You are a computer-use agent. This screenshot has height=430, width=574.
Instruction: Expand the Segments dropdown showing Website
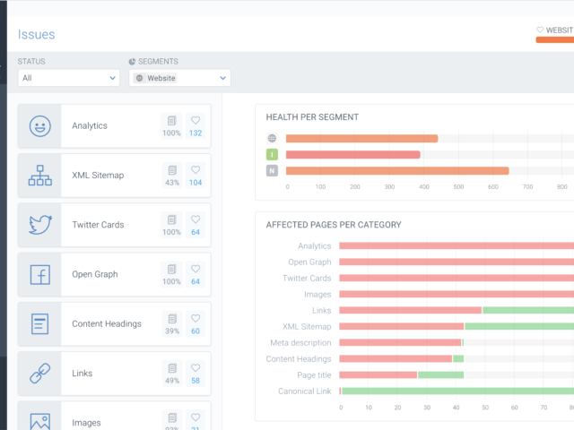(179, 78)
